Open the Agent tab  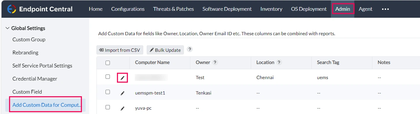click(x=365, y=9)
